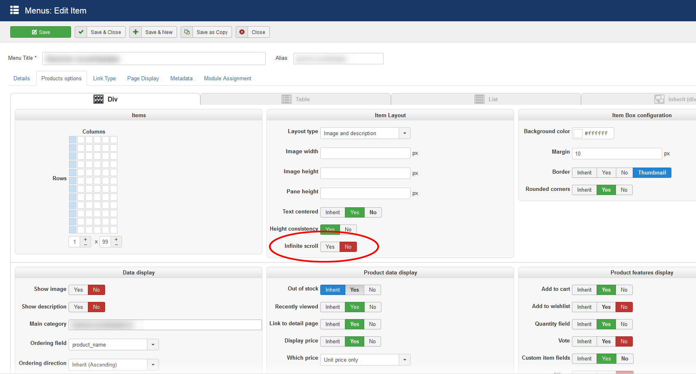
Task: Set Rounded corners to No
Action: click(x=624, y=190)
